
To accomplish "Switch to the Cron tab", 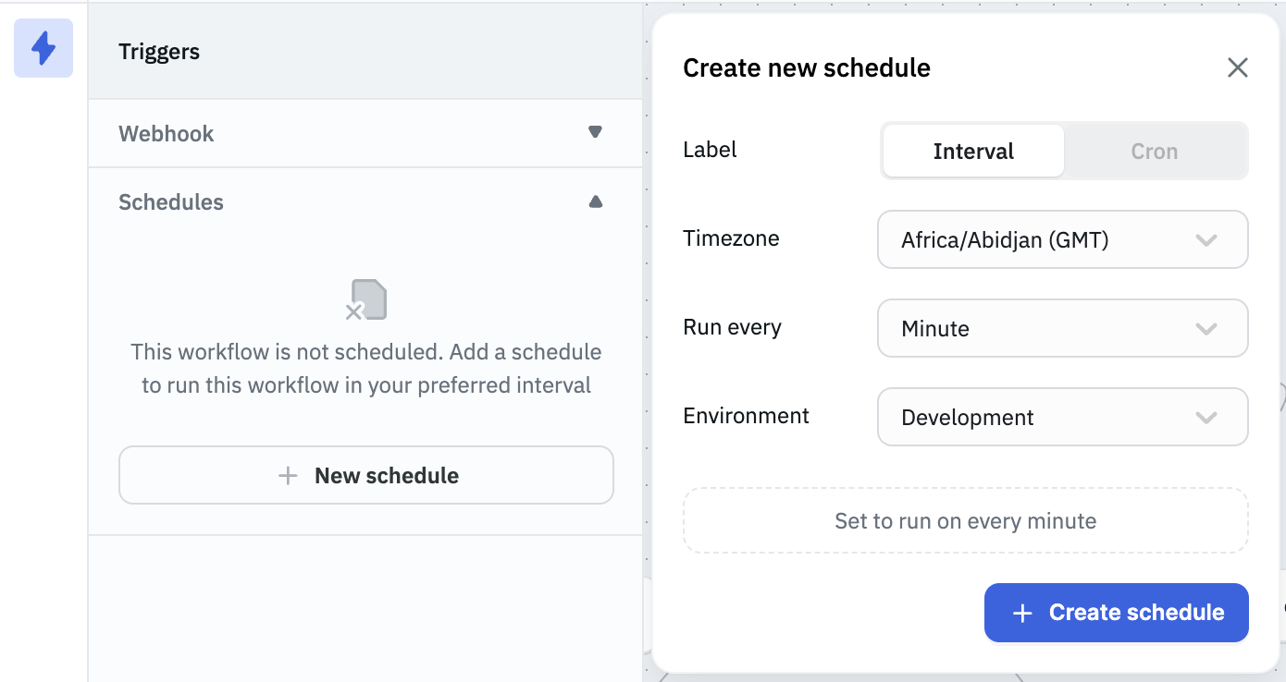I will coord(1154,152).
